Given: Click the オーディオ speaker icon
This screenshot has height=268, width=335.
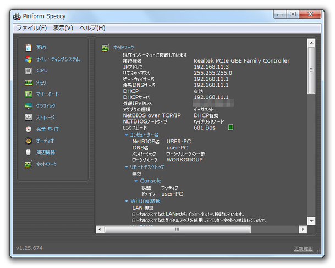Looking at the screenshot, I should pyautogui.click(x=29, y=141).
